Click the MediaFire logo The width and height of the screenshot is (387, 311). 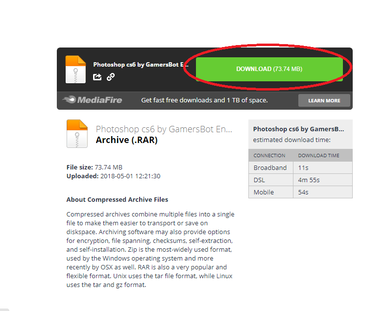point(92,100)
